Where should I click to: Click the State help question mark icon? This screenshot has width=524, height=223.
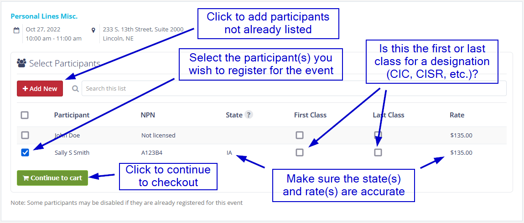click(x=249, y=115)
